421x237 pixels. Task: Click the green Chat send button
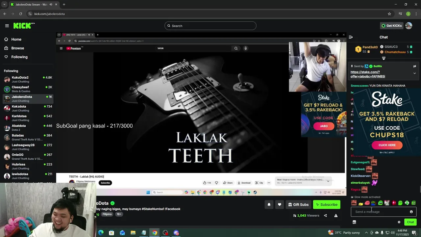410,222
